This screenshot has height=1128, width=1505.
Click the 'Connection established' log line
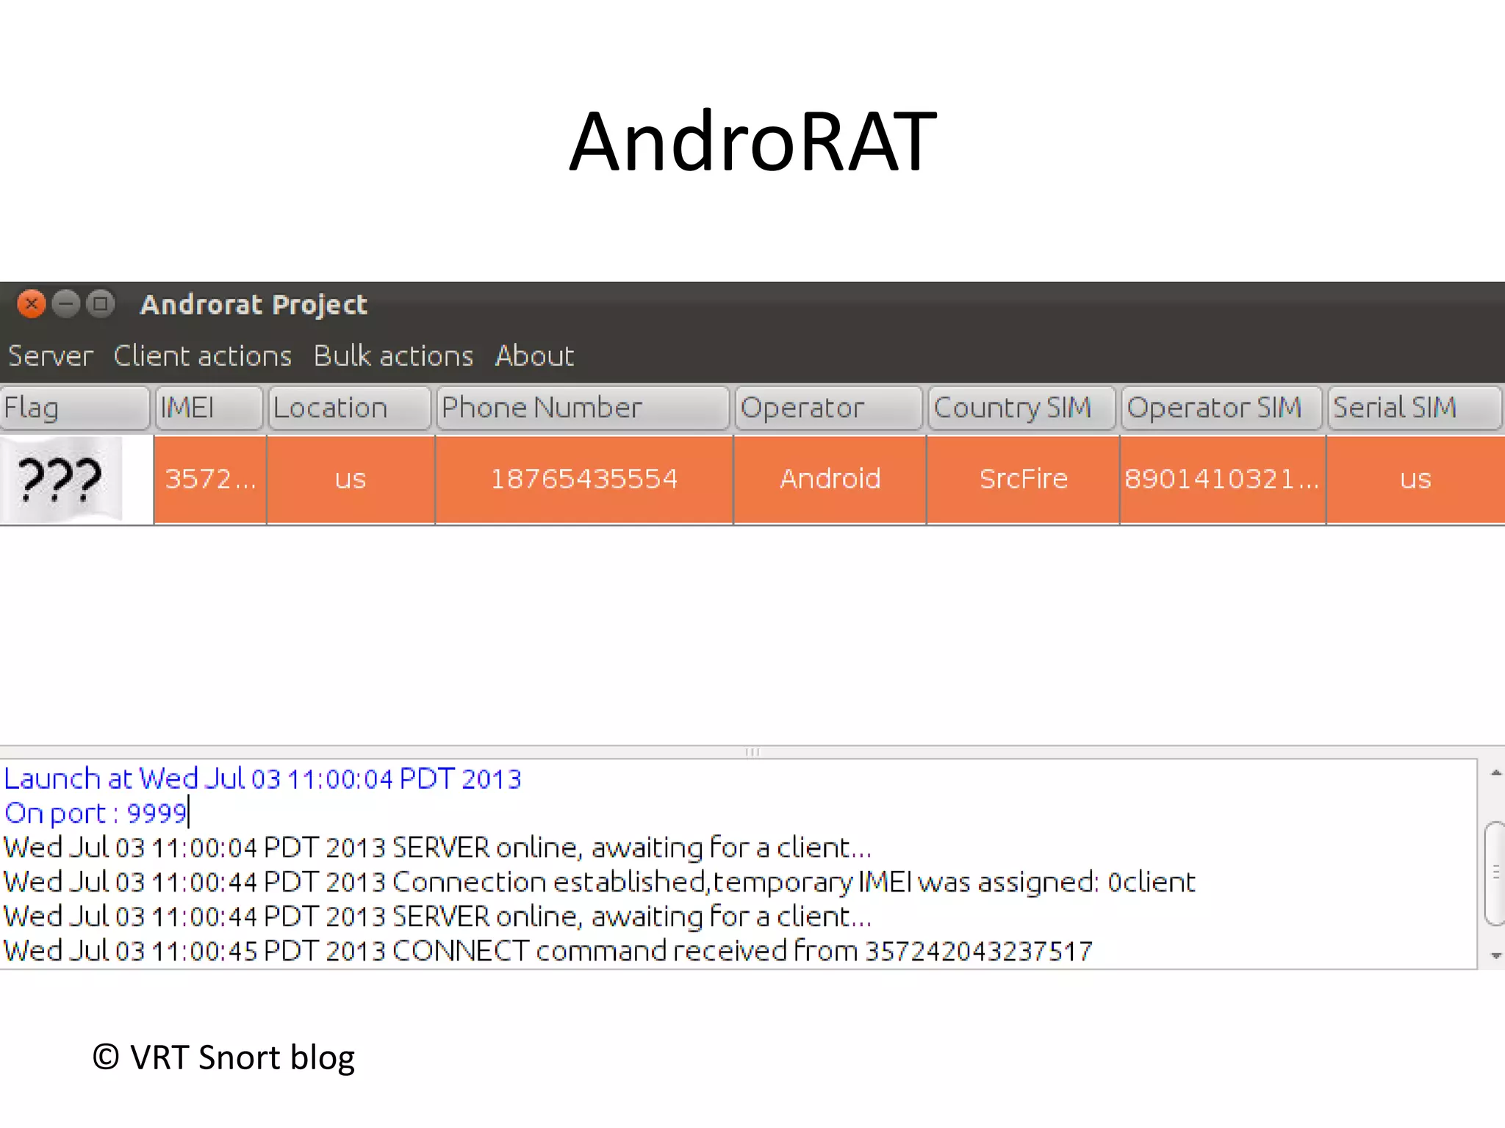click(x=599, y=882)
